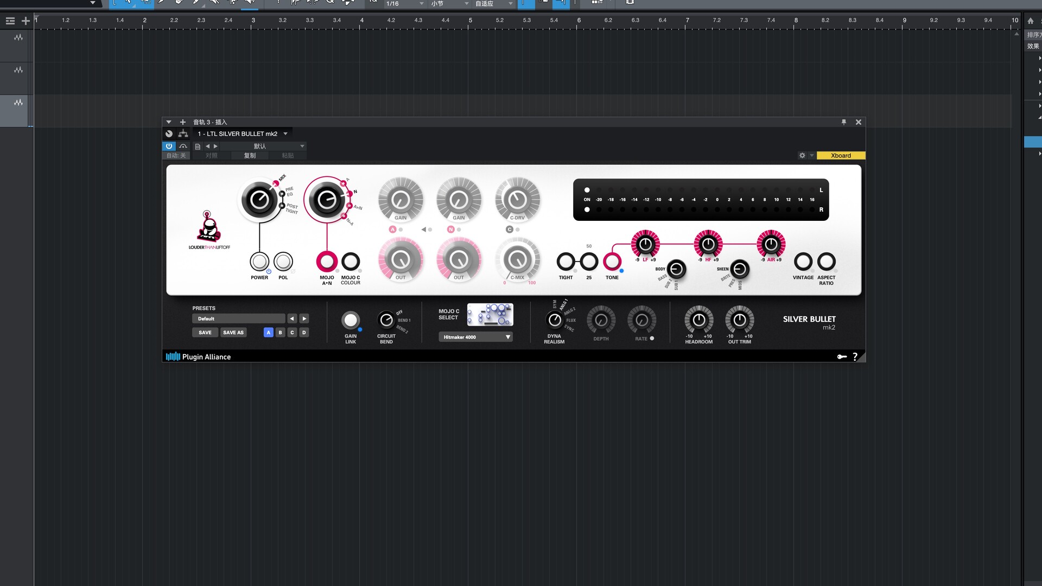Toggle the POL polarity button
This screenshot has height=586, width=1042.
click(283, 262)
